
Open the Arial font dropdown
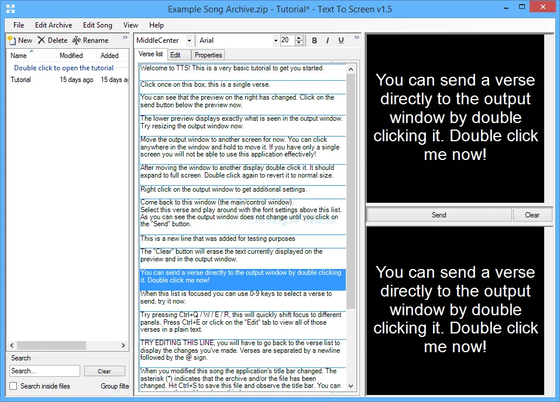276,40
